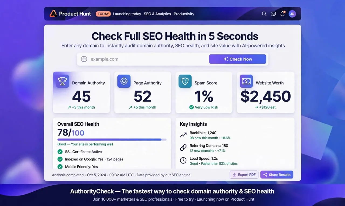The image size is (345, 206).
Task: Click the Load Speed clock icon
Action: pyautogui.click(x=183, y=160)
